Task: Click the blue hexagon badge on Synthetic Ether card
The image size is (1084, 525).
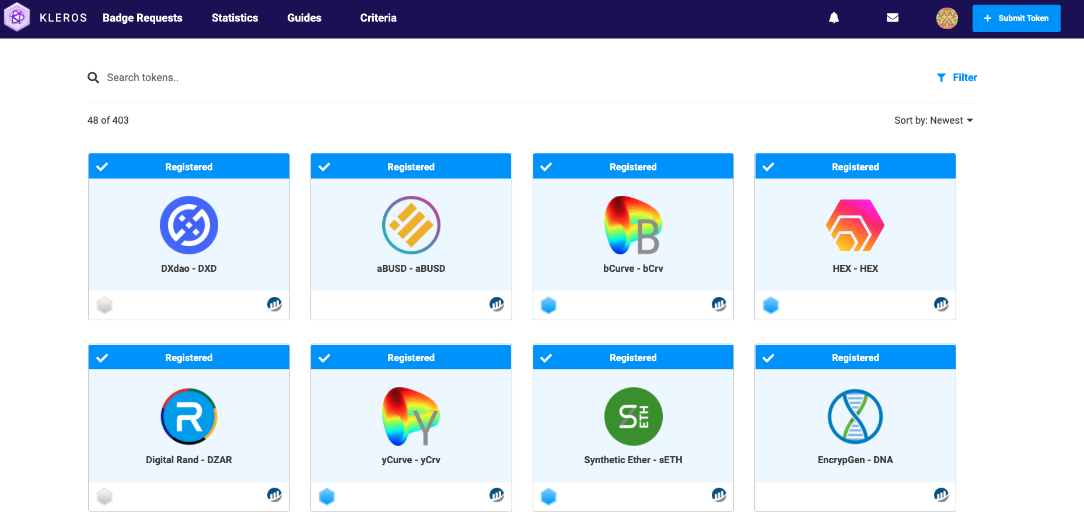Action: pyautogui.click(x=548, y=496)
